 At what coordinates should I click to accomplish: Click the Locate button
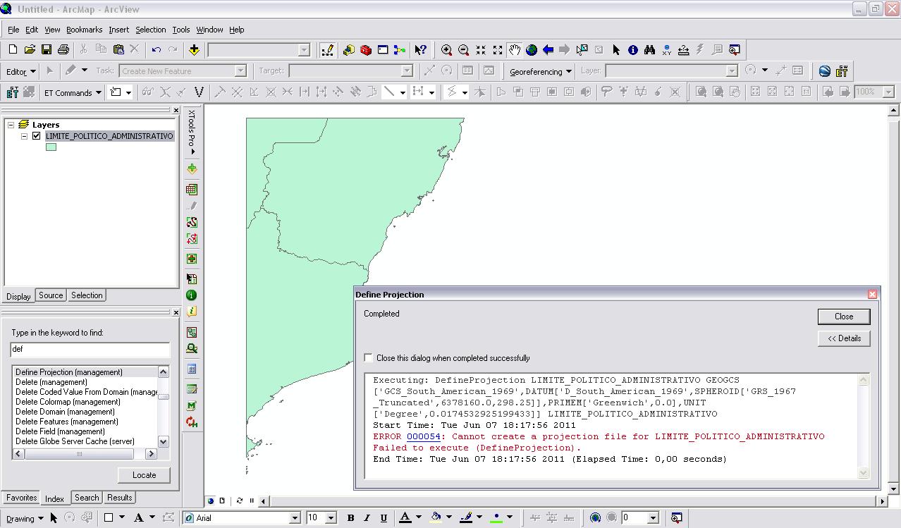(x=144, y=475)
